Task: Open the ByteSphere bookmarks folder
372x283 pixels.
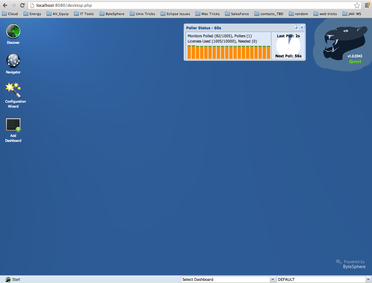Action: coord(112,14)
